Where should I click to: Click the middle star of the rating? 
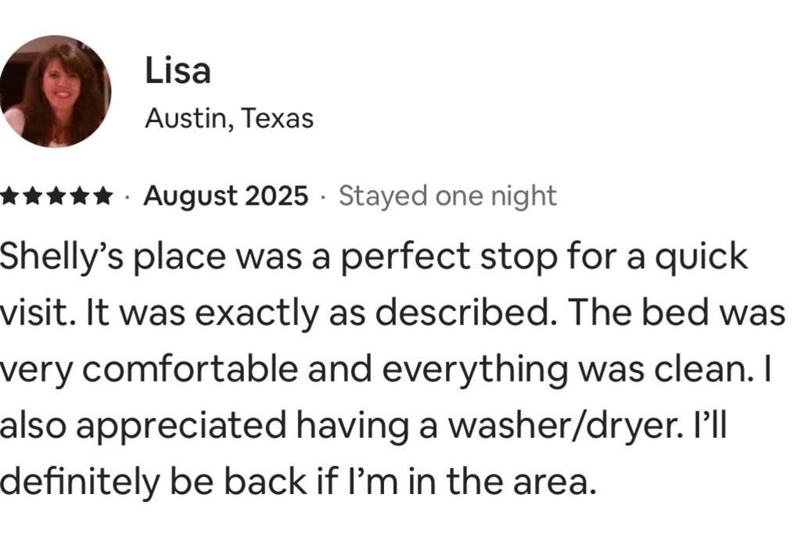(57, 196)
